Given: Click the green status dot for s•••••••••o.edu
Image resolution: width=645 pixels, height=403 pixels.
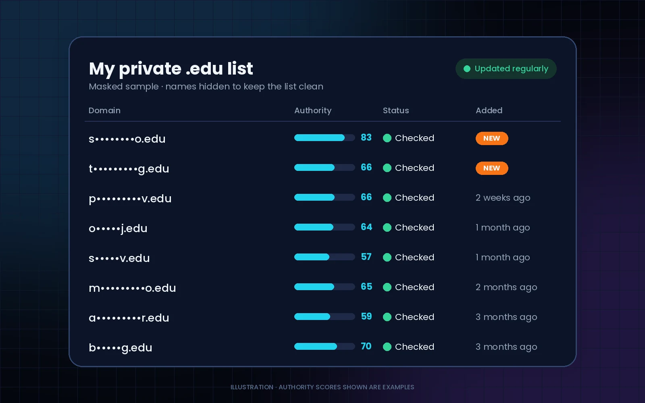Looking at the screenshot, I should point(387,138).
